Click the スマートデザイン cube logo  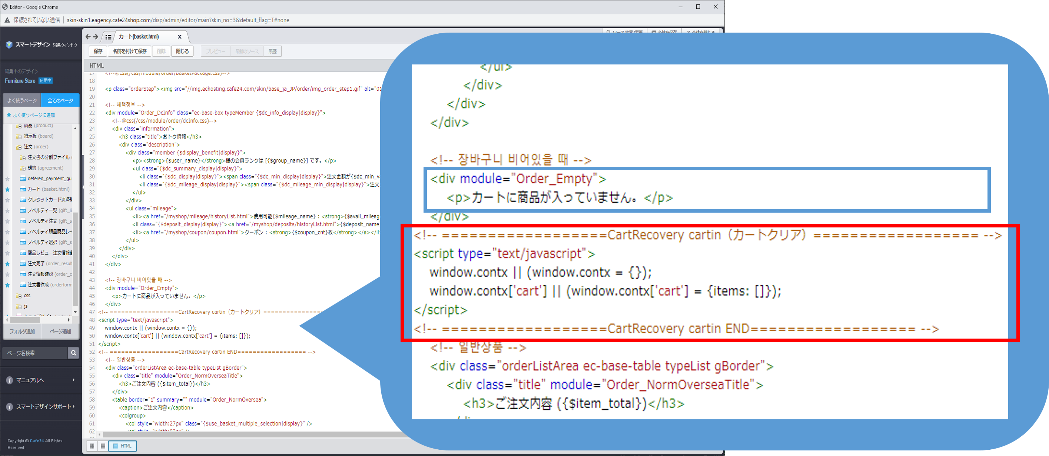tap(9, 45)
